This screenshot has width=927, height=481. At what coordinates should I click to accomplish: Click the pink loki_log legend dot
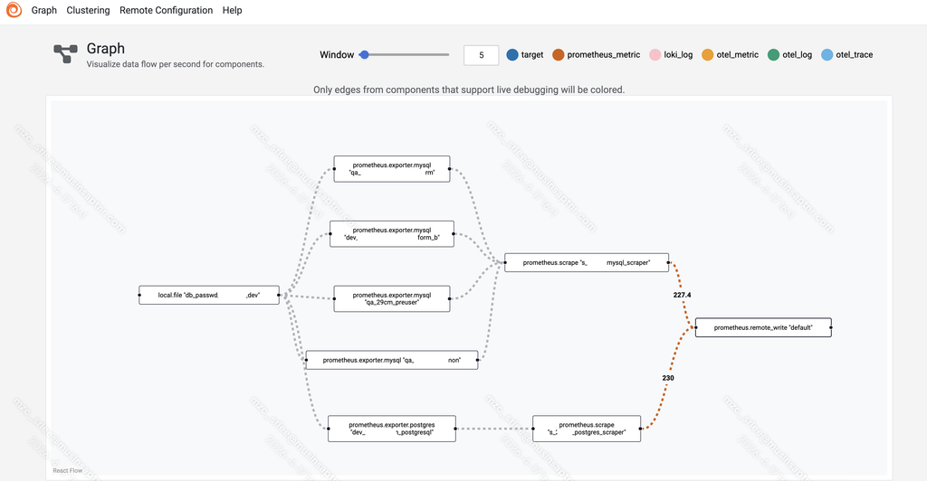pyautogui.click(x=655, y=55)
